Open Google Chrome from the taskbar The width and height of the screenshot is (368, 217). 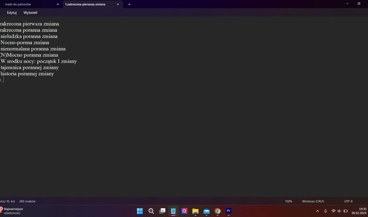(217, 211)
